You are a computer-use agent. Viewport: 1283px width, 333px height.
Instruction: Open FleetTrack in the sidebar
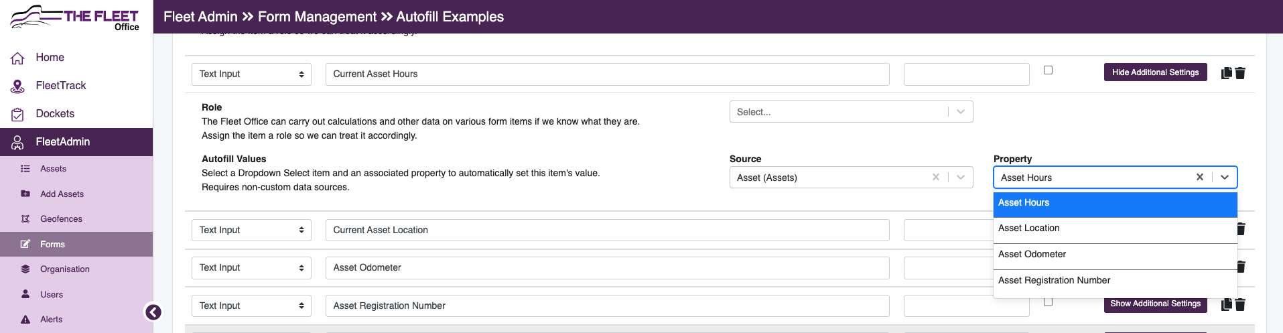(x=76, y=86)
